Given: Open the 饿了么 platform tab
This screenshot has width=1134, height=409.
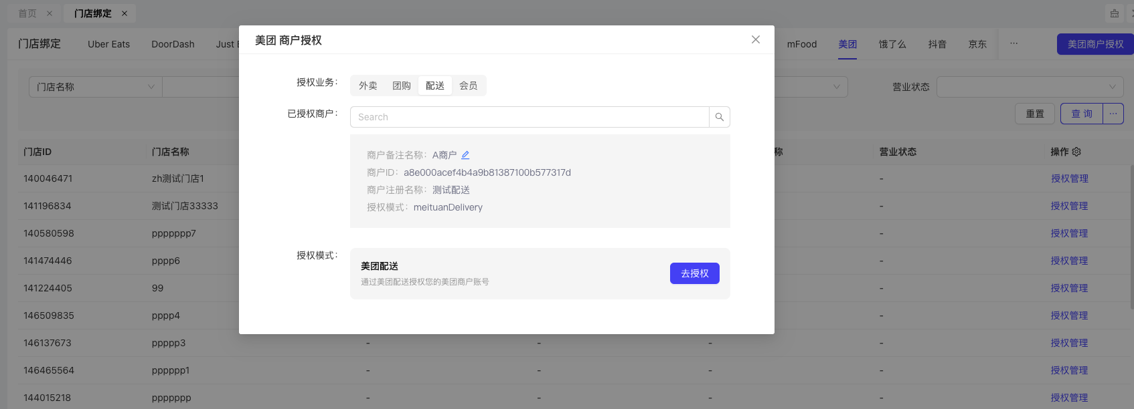Looking at the screenshot, I should [892, 44].
